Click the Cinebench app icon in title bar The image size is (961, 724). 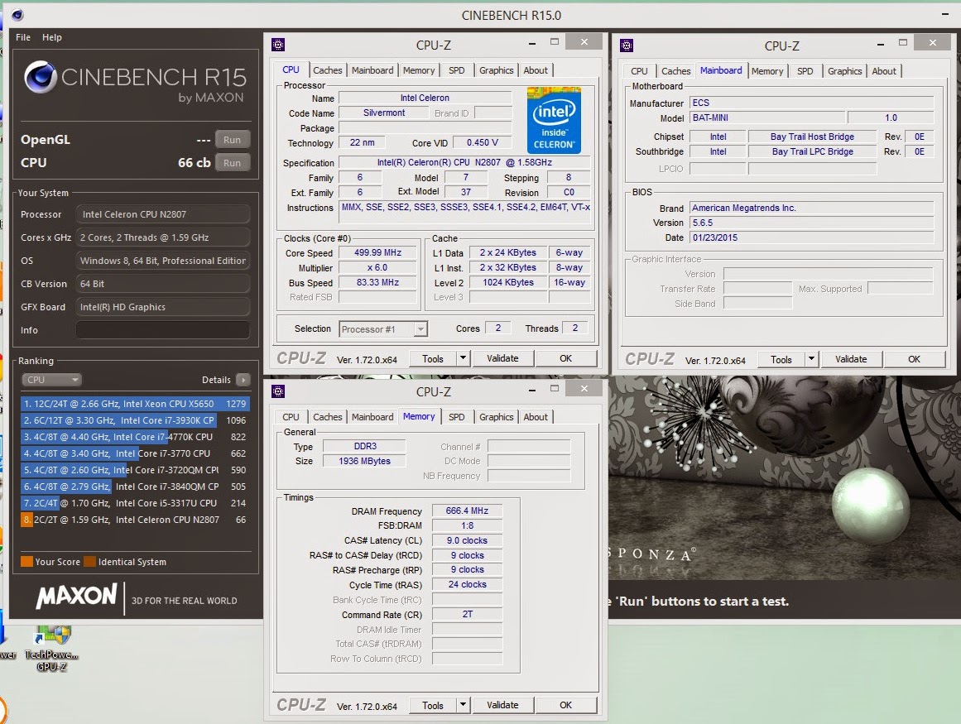tap(17, 15)
